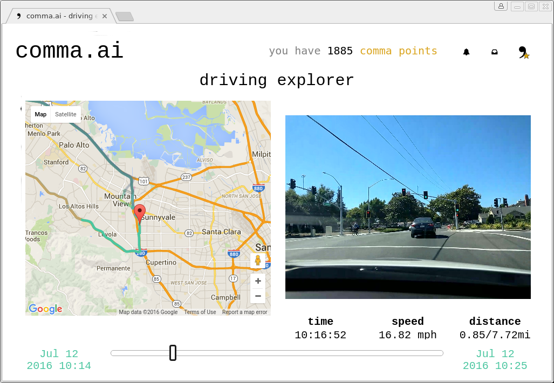Viewport: 554px width, 383px height.
Task: Click the browser user profile icon
Action: click(501, 6)
